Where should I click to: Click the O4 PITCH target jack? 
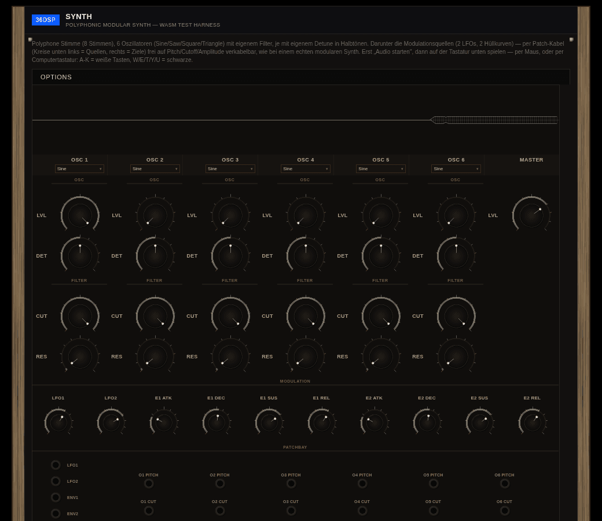coord(362,484)
